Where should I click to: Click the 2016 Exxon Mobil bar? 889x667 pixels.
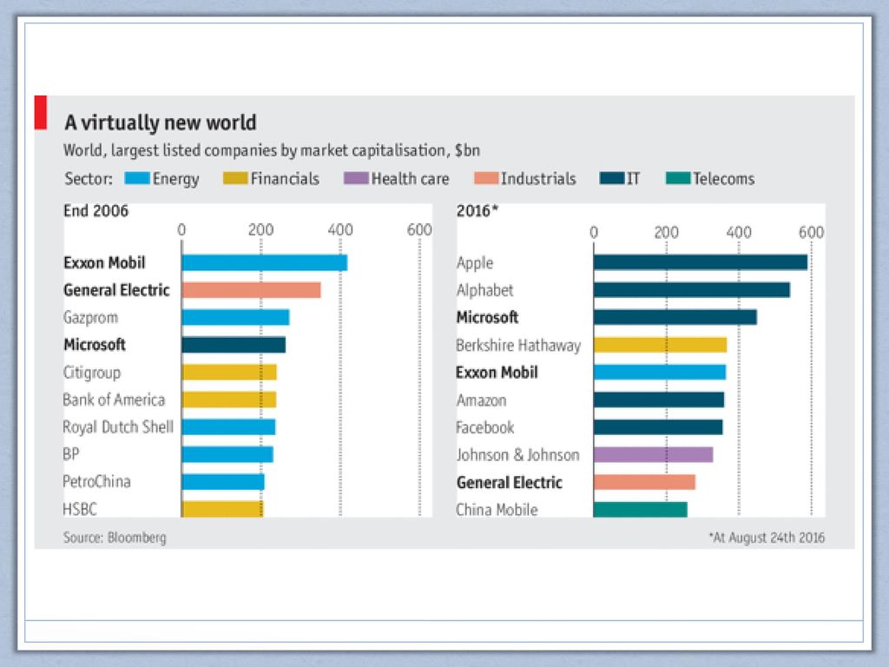pos(660,372)
